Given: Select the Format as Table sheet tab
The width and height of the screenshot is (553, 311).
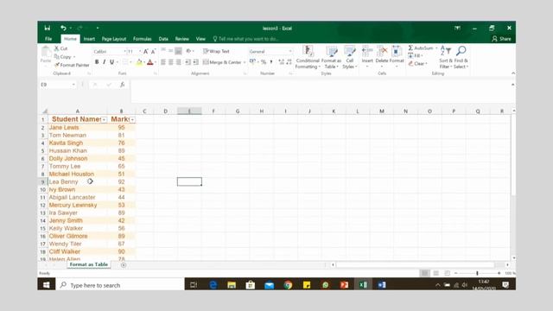Looking at the screenshot, I should 88,264.
